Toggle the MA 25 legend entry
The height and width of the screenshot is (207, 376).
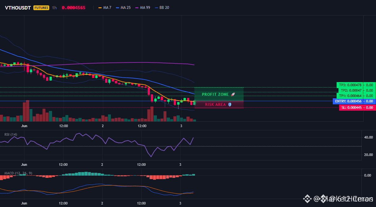click(x=123, y=8)
